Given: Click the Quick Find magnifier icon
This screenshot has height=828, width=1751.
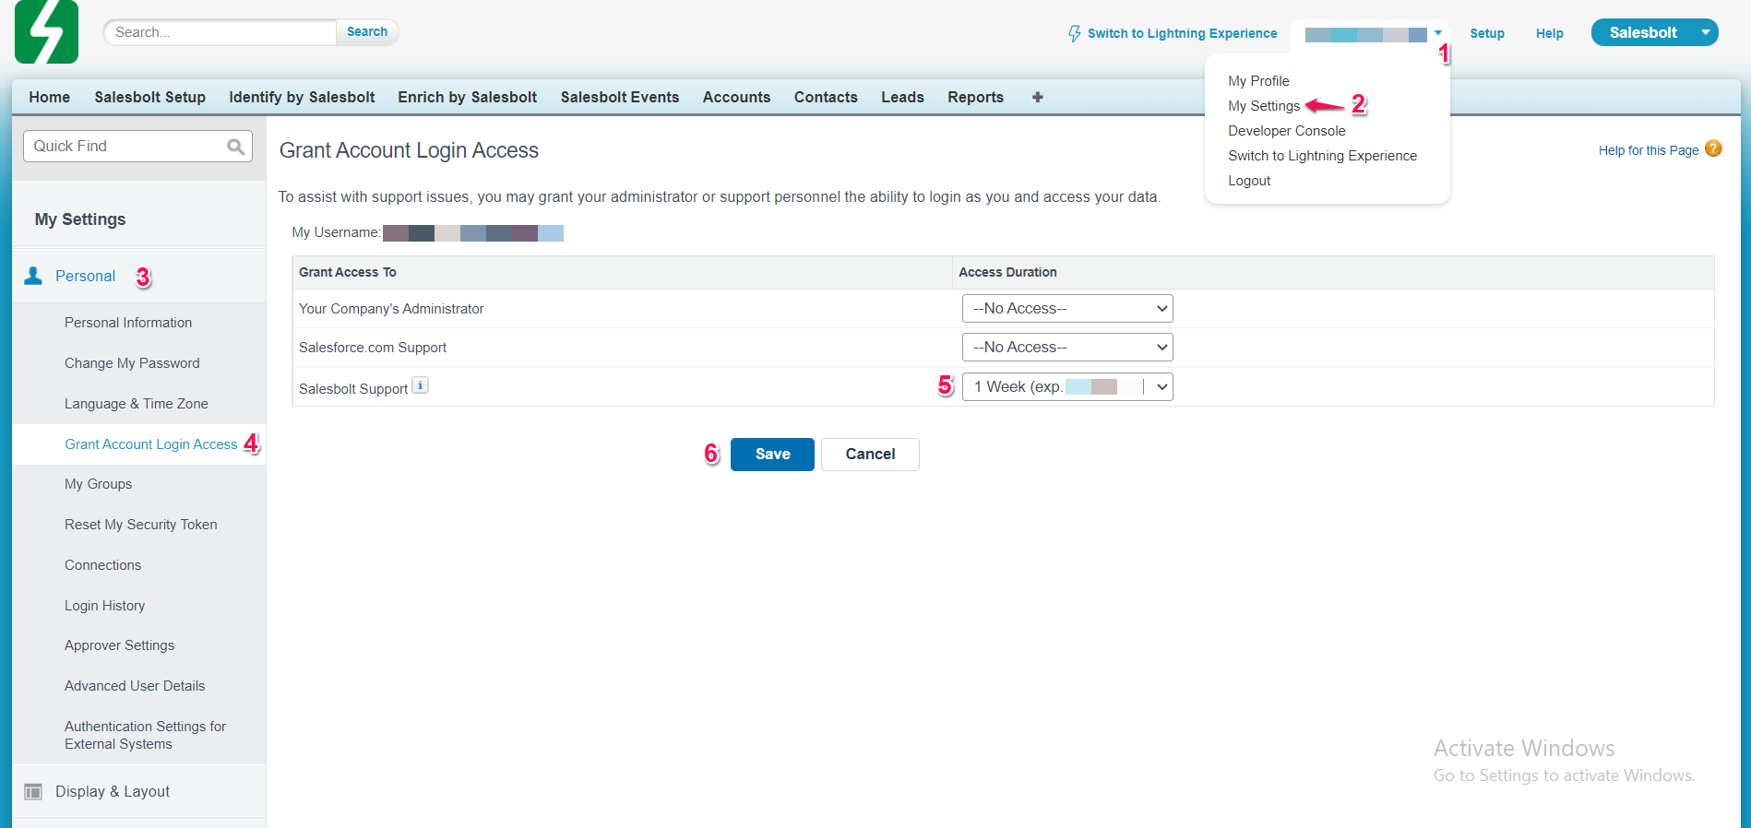Looking at the screenshot, I should (x=236, y=146).
